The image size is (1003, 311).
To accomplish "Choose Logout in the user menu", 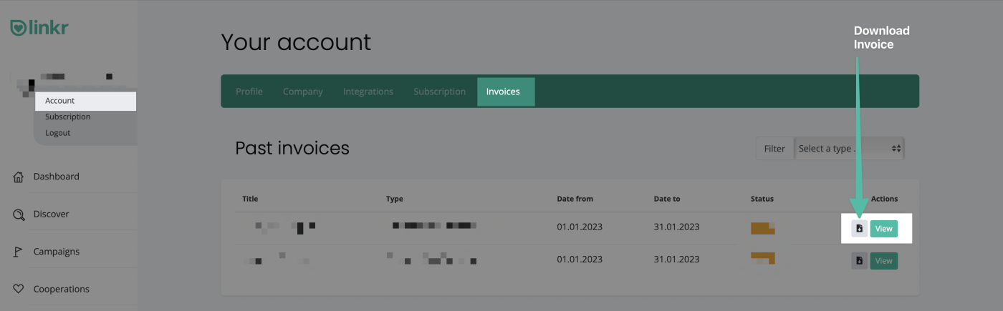I will coord(58,133).
